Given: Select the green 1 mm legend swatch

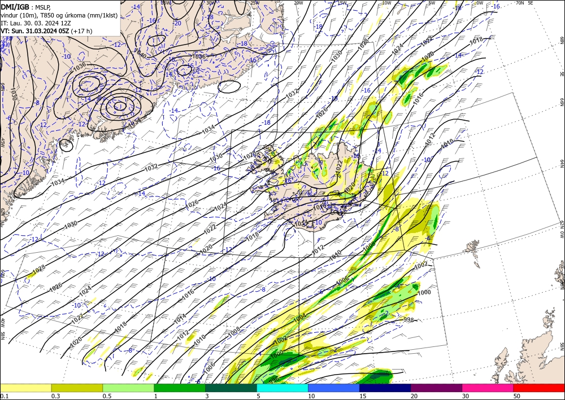Looking at the screenshot, I should 180,388.
